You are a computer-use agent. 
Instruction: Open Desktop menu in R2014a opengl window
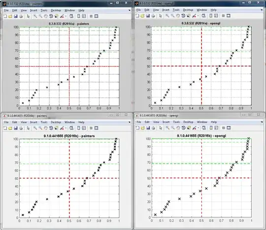(188, 10)
